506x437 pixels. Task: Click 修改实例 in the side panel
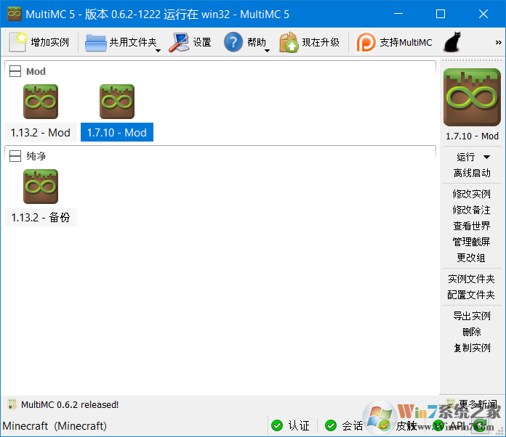tap(472, 194)
